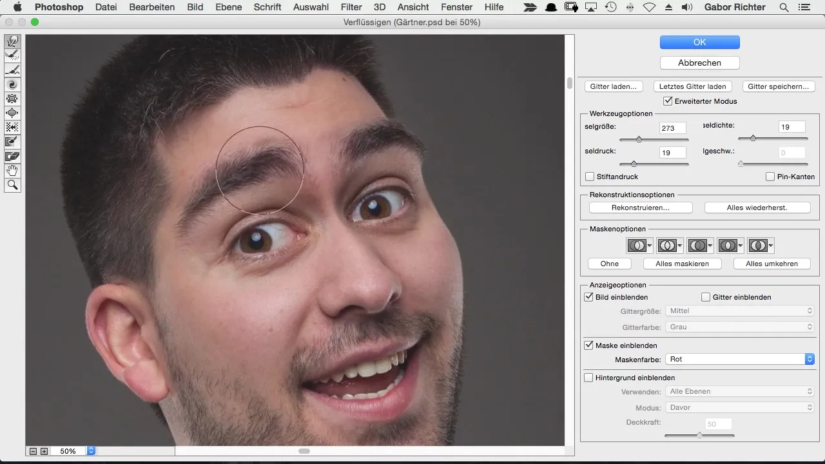Disable the Erweiterter Modus checkbox

668,101
